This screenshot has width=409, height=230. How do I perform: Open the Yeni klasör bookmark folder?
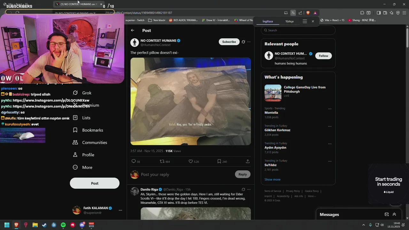tap(156, 20)
